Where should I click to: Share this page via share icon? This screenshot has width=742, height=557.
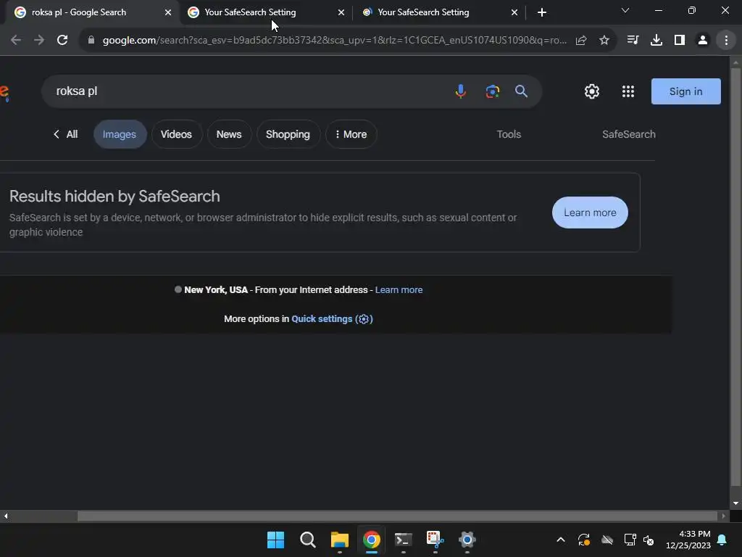coord(581,41)
